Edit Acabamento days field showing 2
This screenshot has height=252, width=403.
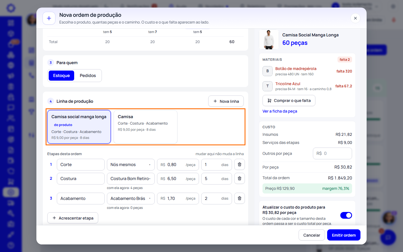pyautogui.click(x=217, y=199)
